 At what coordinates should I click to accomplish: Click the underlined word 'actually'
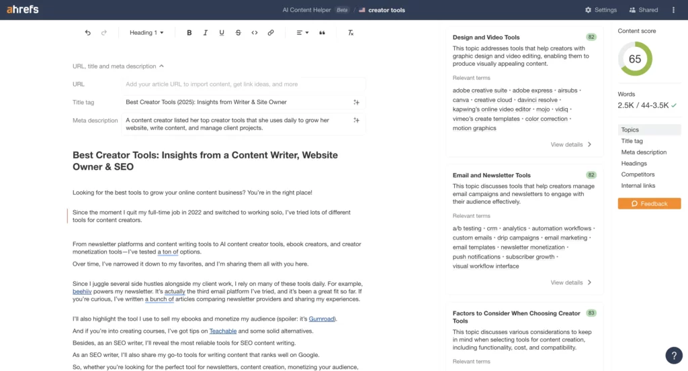click(x=175, y=291)
